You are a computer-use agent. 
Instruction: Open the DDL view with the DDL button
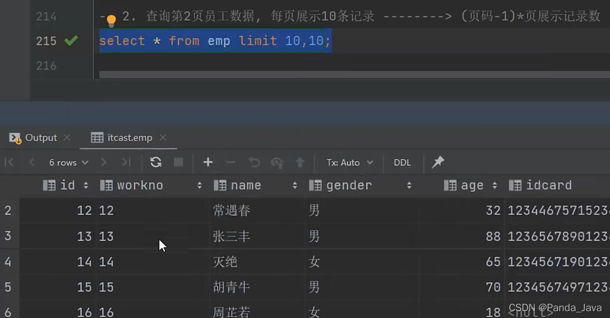pos(402,162)
